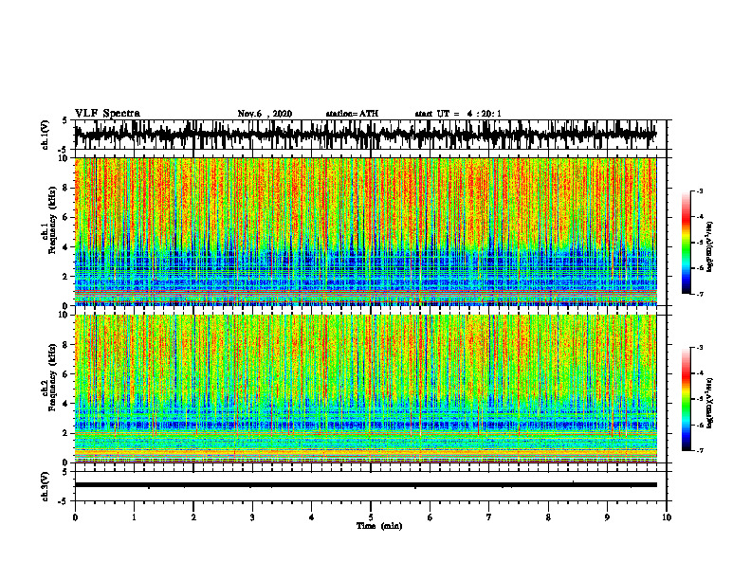Click the '-7' value on ch.2 colorbar
This screenshot has width=751, height=580.
pyautogui.click(x=699, y=450)
